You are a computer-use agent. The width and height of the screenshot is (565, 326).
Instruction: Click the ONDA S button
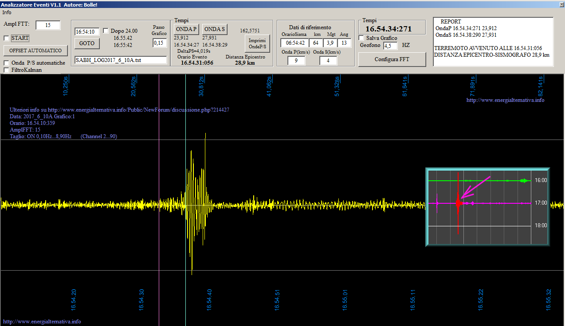[215, 29]
